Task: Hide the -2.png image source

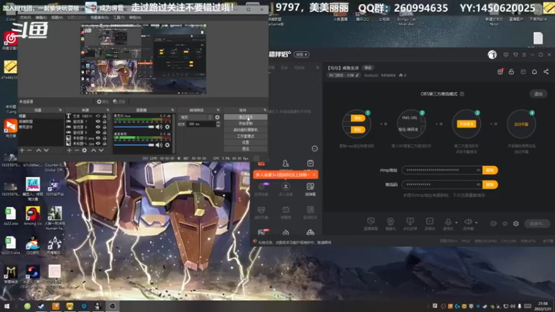Action: [x=98, y=138]
